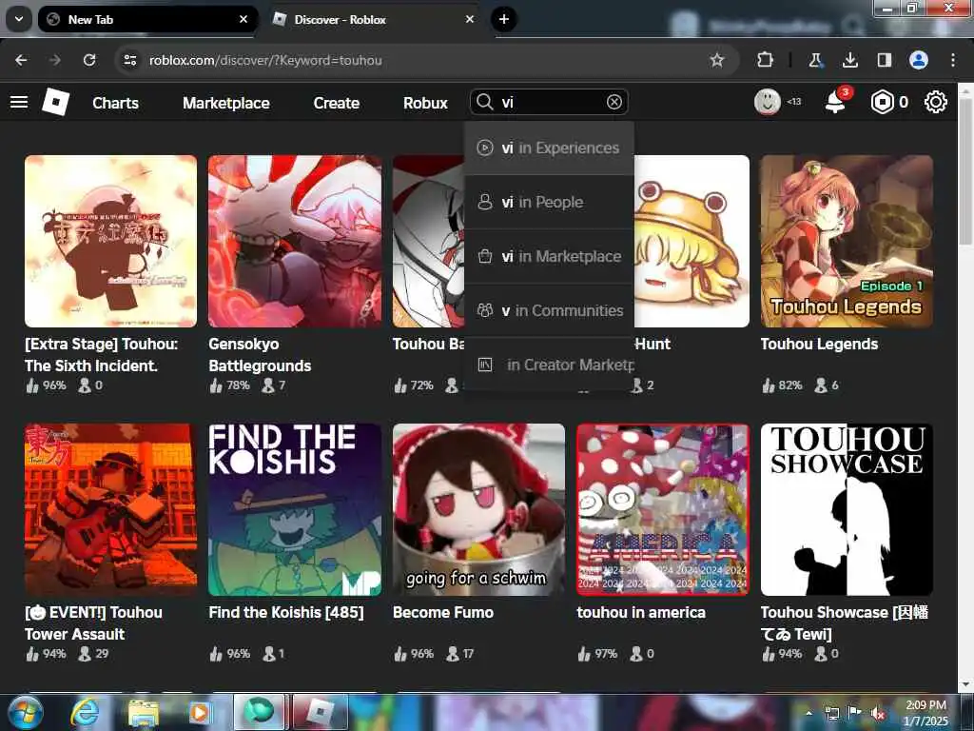Viewport: 974px width, 731px height.
Task: Open Windows Media Player taskbar icon
Action: (x=200, y=712)
